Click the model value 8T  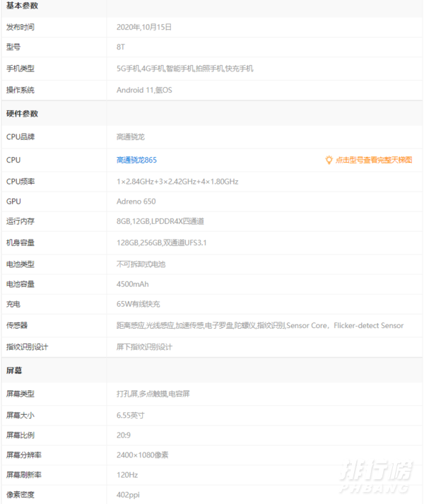point(121,47)
